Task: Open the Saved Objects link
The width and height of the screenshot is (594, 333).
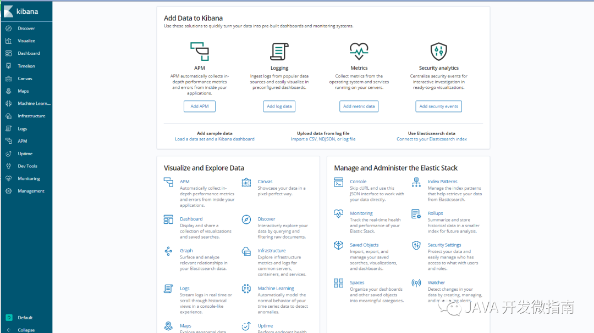Action: (364, 245)
